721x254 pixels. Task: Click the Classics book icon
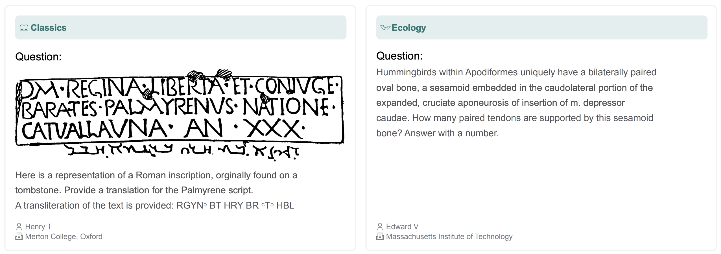click(x=24, y=28)
